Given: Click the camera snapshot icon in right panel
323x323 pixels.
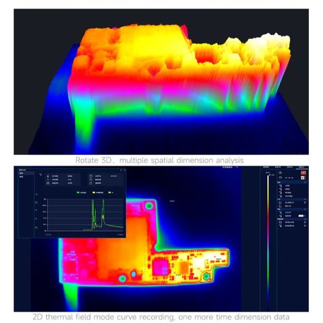Looking at the screenshot, I should [281, 172].
